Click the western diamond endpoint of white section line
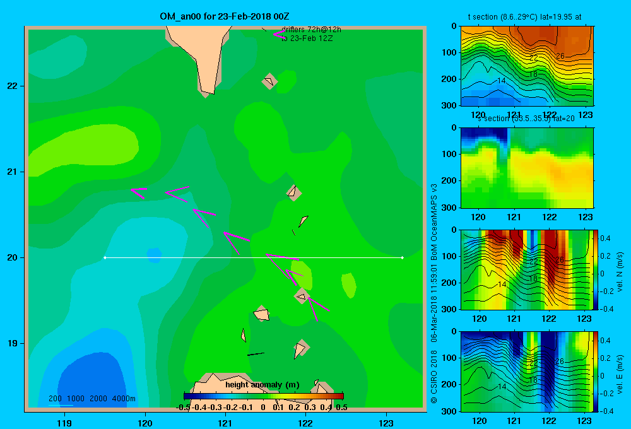631x429 pixels. pos(105,257)
